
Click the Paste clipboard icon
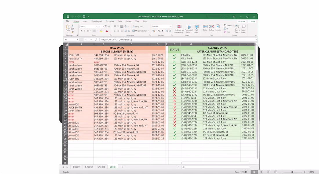point(68,27)
